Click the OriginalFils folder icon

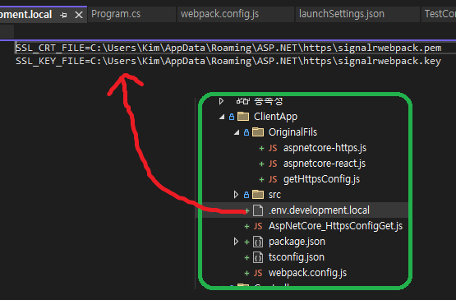pos(258,132)
